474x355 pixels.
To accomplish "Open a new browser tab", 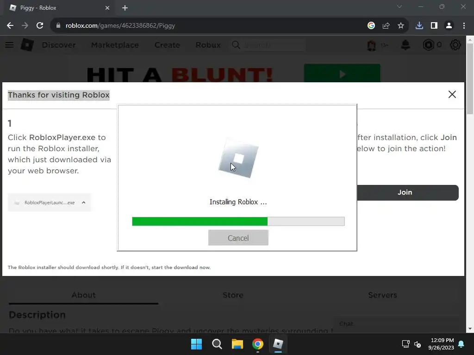I will [x=125, y=8].
